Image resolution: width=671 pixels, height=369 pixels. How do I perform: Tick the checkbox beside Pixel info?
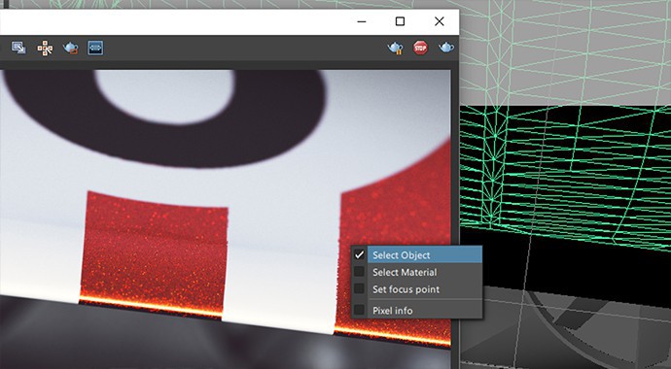[360, 310]
